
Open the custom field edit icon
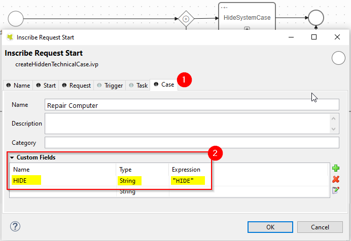tap(335, 190)
